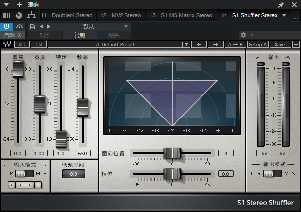301x212 pixels.
Task: Load previous preset with left arrow
Action: point(199,44)
